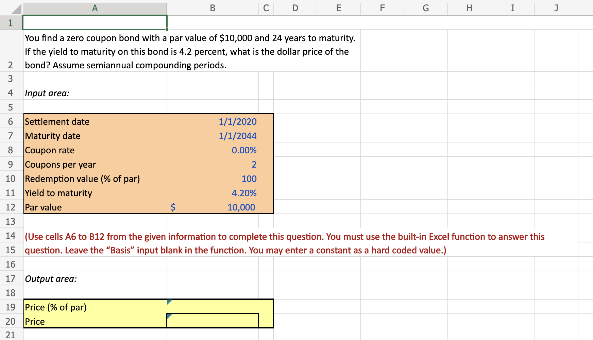Select row 19 header
This screenshot has width=593, height=340.
coord(11,307)
